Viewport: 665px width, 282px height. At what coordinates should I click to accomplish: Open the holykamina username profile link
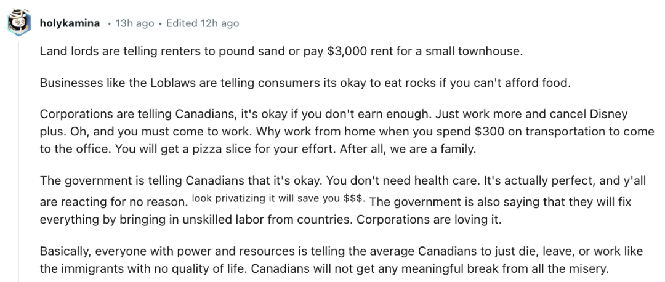[70, 23]
